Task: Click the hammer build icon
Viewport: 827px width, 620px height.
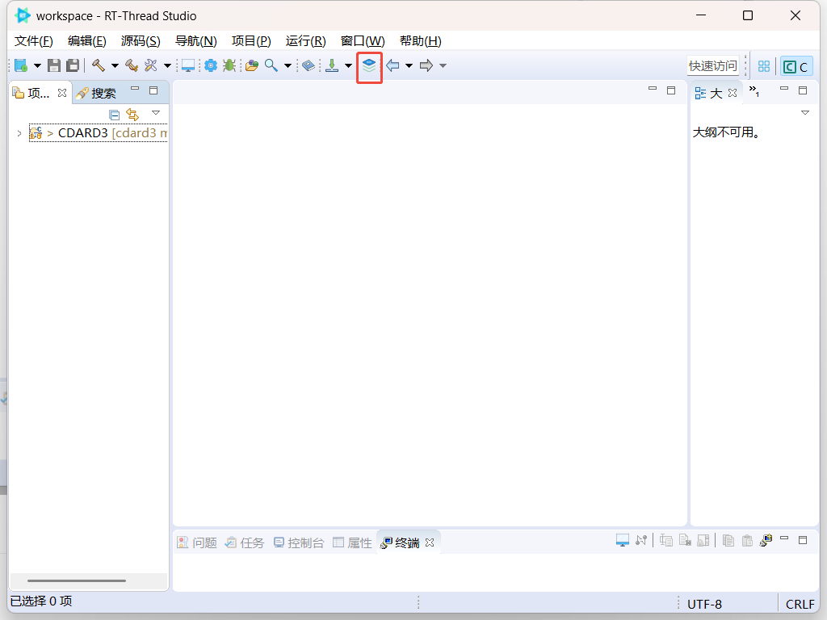Action: coord(99,66)
